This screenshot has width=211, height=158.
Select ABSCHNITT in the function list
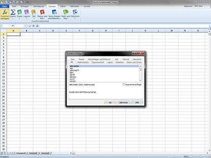point(75,71)
